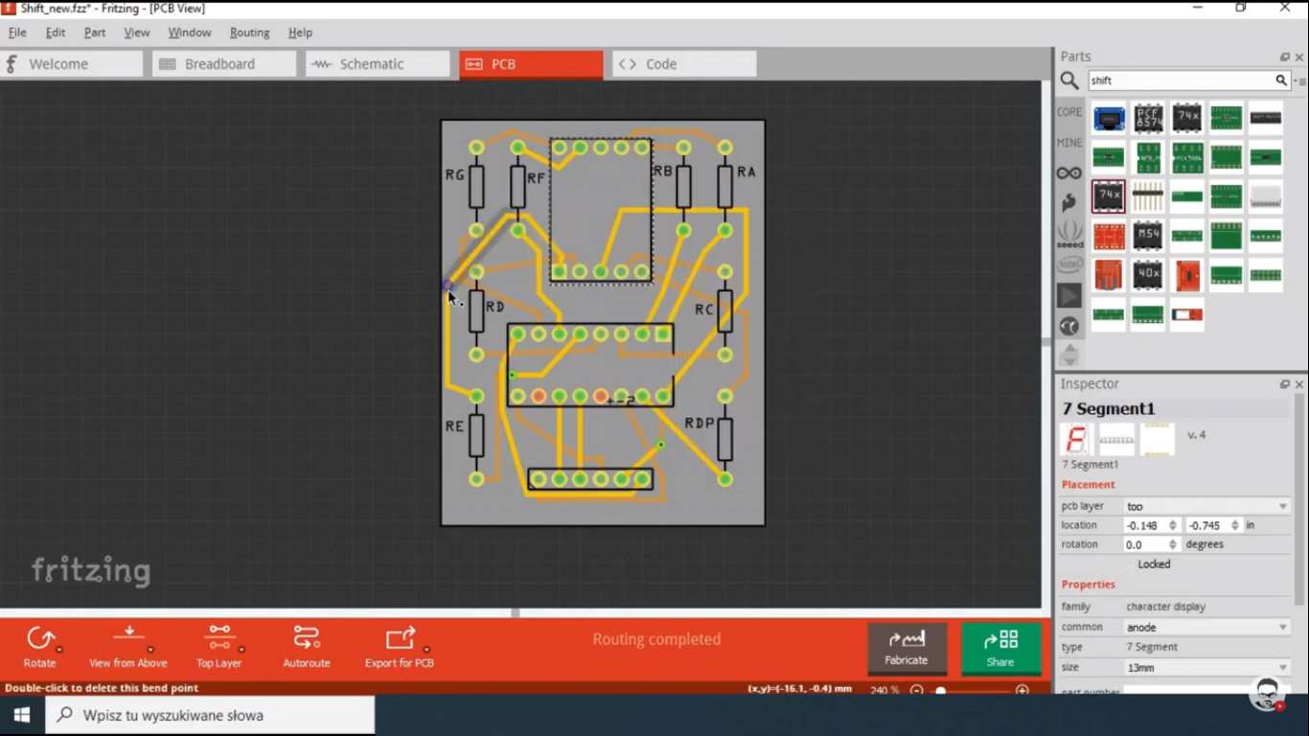The height and width of the screenshot is (736, 1309).
Task: Open the pcb layer dropdown
Action: pos(1207,506)
